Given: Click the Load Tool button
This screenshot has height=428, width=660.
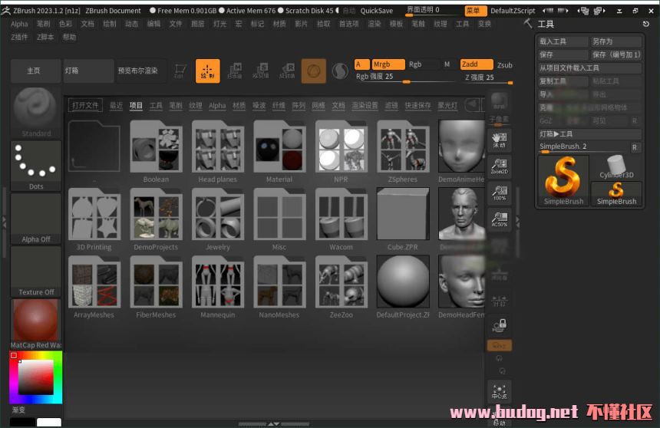Looking at the screenshot, I should pyautogui.click(x=561, y=41).
